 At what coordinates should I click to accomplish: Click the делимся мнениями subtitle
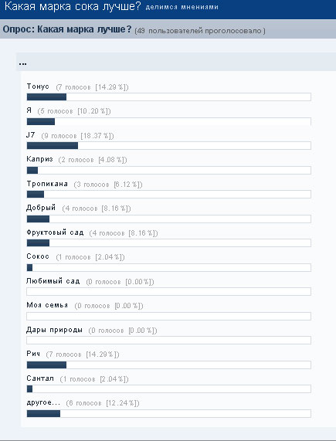point(182,7)
